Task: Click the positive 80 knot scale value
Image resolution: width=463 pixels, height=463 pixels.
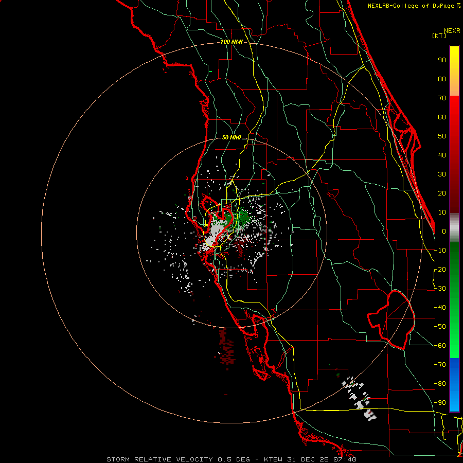Action: click(442, 79)
